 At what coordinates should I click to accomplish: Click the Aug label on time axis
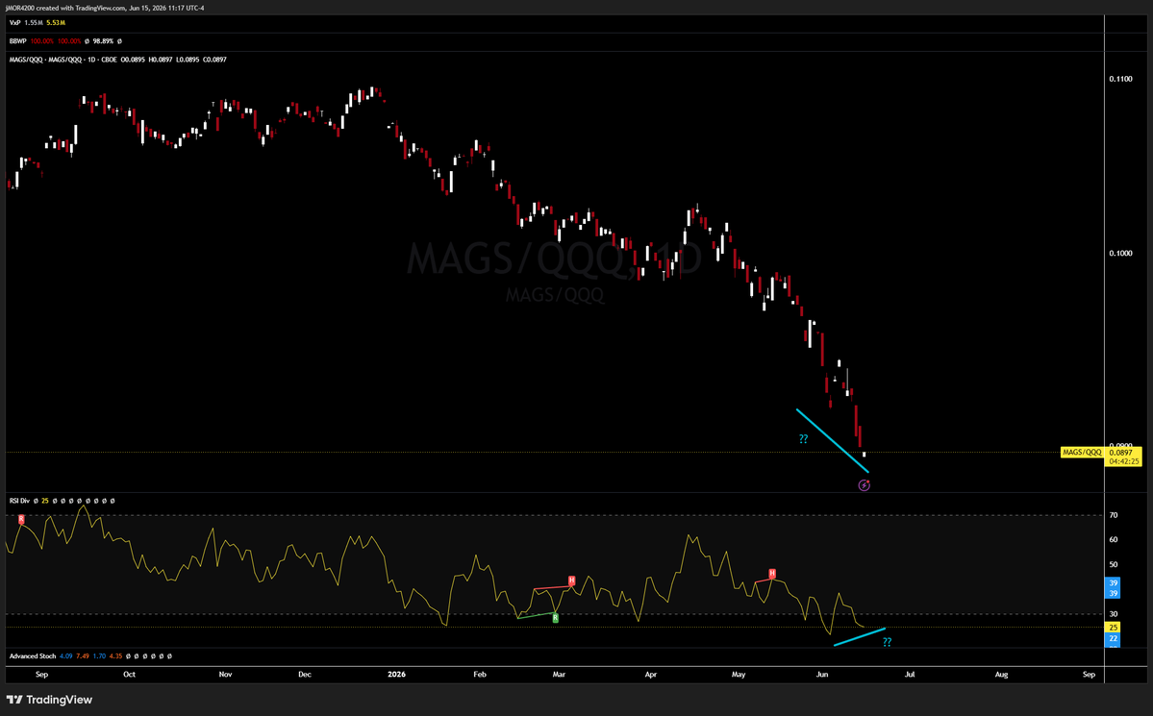(1001, 674)
